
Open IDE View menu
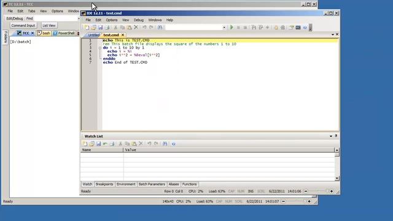click(x=125, y=20)
